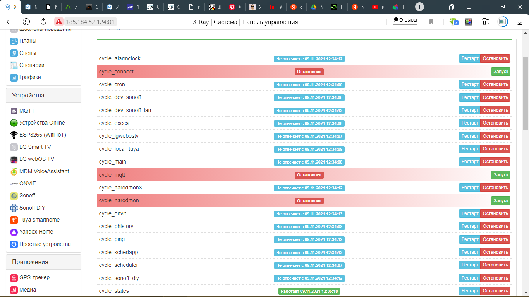Go back with the browser arrow
Viewport: 529px width, 297px height.
point(9,22)
